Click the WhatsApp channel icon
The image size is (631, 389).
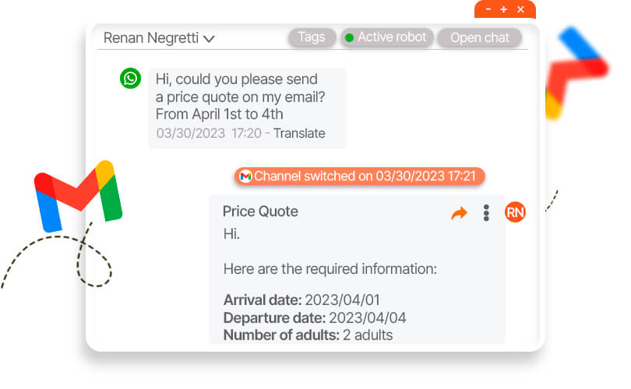(131, 78)
